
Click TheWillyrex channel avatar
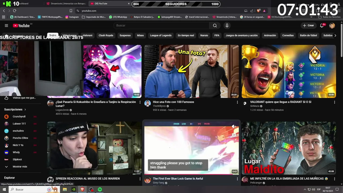(x=148, y=103)
